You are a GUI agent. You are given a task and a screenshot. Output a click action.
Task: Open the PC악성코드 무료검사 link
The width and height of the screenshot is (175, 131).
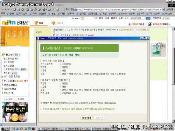click(159, 24)
